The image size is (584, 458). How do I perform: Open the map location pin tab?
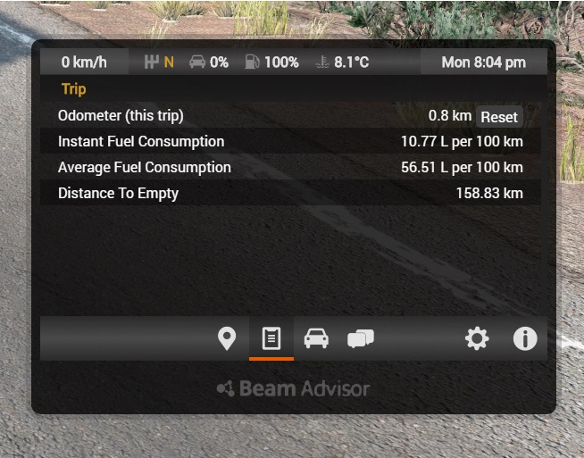tap(227, 338)
